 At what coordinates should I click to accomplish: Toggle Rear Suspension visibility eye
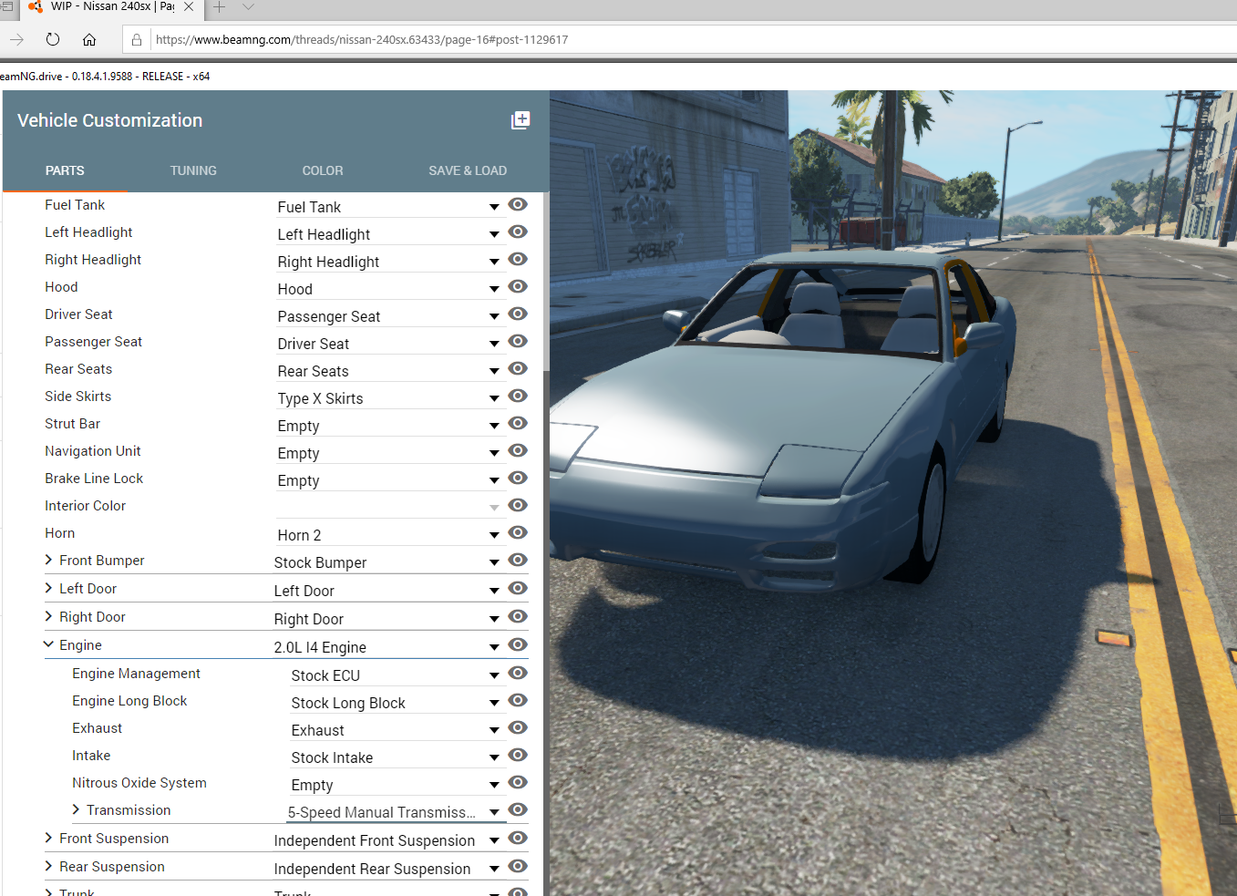(x=518, y=867)
